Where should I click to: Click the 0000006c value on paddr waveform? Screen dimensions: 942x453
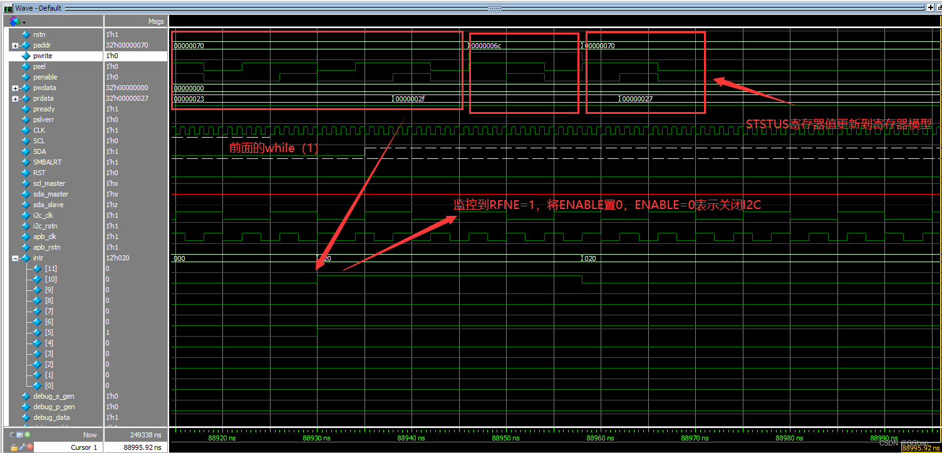tap(486, 46)
